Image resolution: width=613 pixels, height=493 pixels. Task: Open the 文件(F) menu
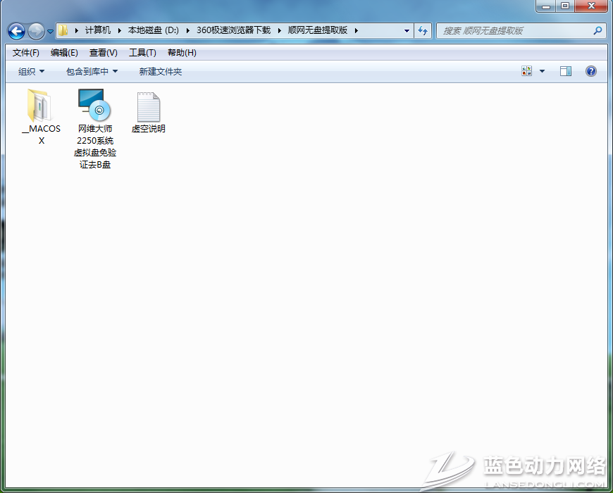pyautogui.click(x=26, y=53)
